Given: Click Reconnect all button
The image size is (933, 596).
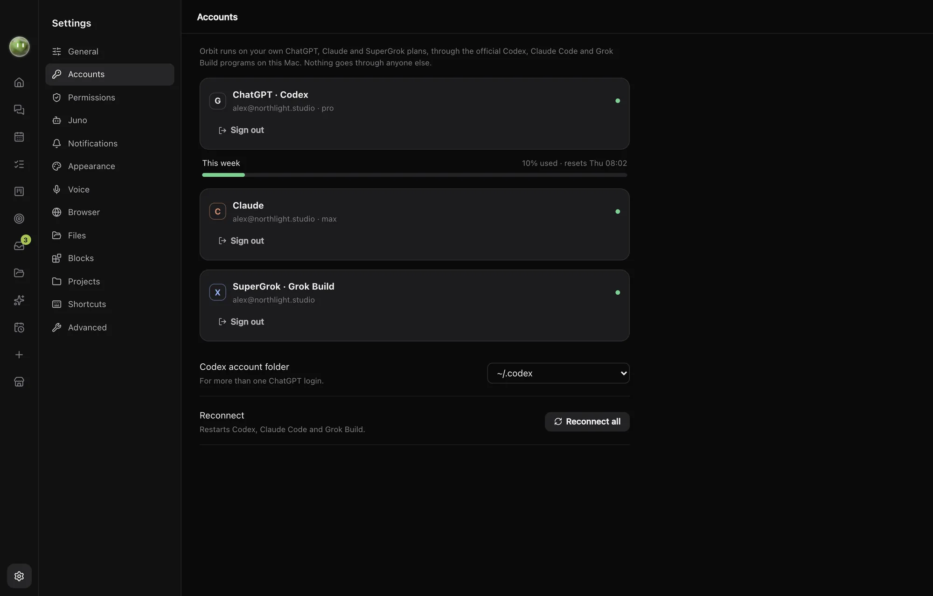Looking at the screenshot, I should click(587, 422).
